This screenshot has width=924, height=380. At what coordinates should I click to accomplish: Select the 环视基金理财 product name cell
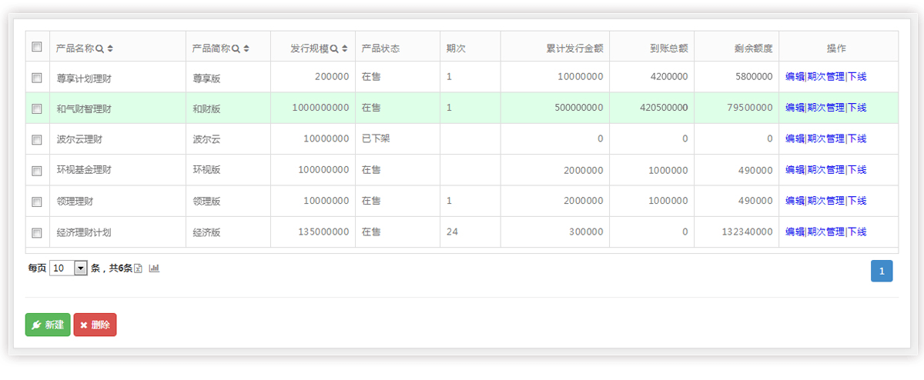(x=118, y=170)
